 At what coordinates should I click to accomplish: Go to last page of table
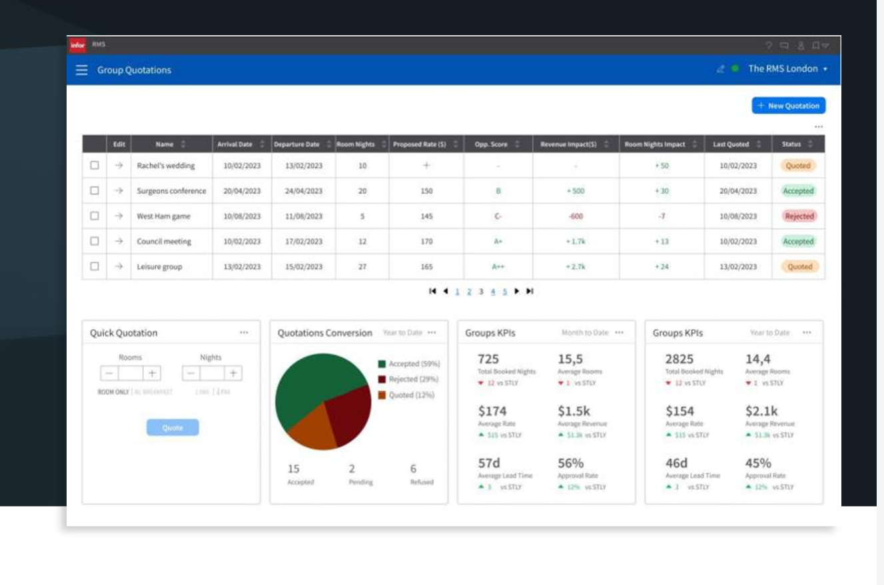click(x=530, y=292)
